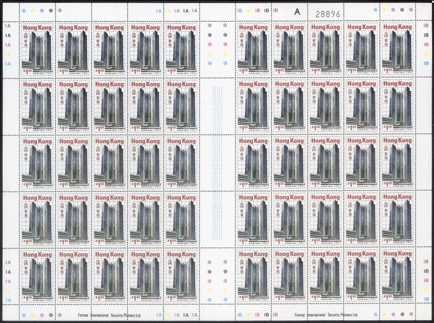Click the sheet serial number 28896
The image size is (434, 323).
tap(328, 14)
